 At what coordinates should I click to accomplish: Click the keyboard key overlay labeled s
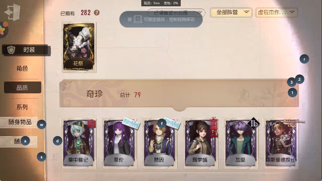pyautogui.click(x=42, y=157)
